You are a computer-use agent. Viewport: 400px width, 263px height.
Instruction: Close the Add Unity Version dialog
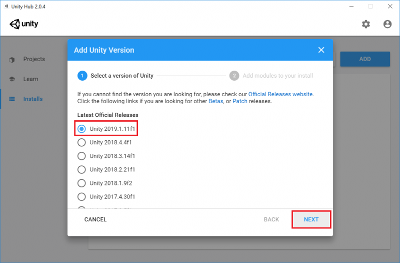pyautogui.click(x=321, y=50)
